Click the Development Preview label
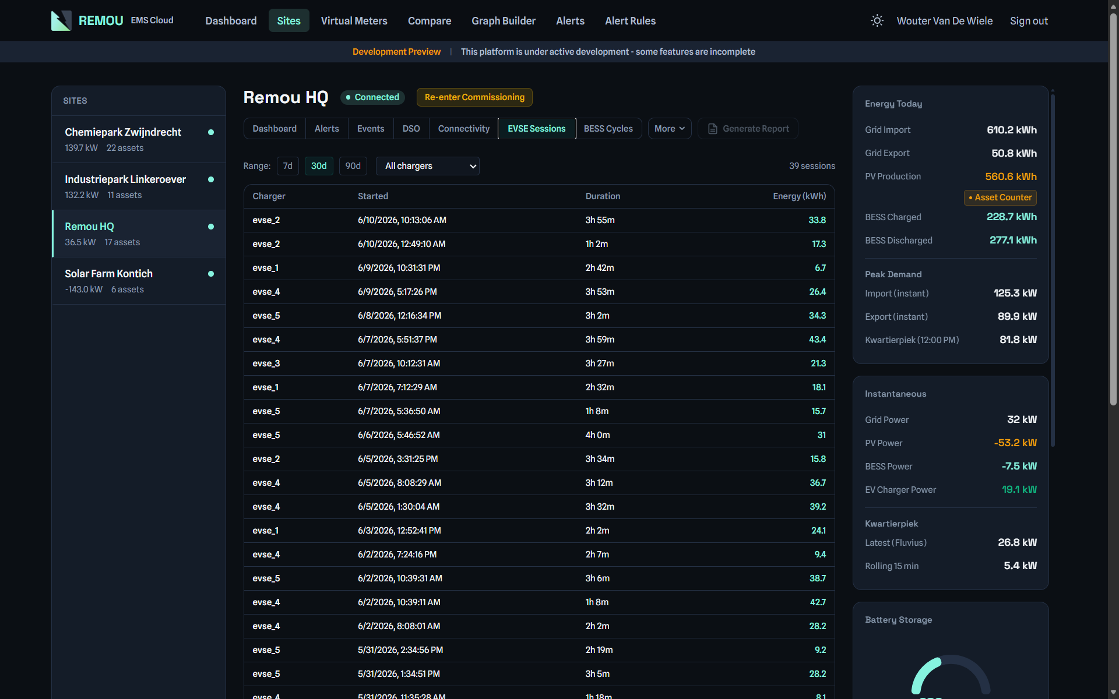 click(x=396, y=52)
